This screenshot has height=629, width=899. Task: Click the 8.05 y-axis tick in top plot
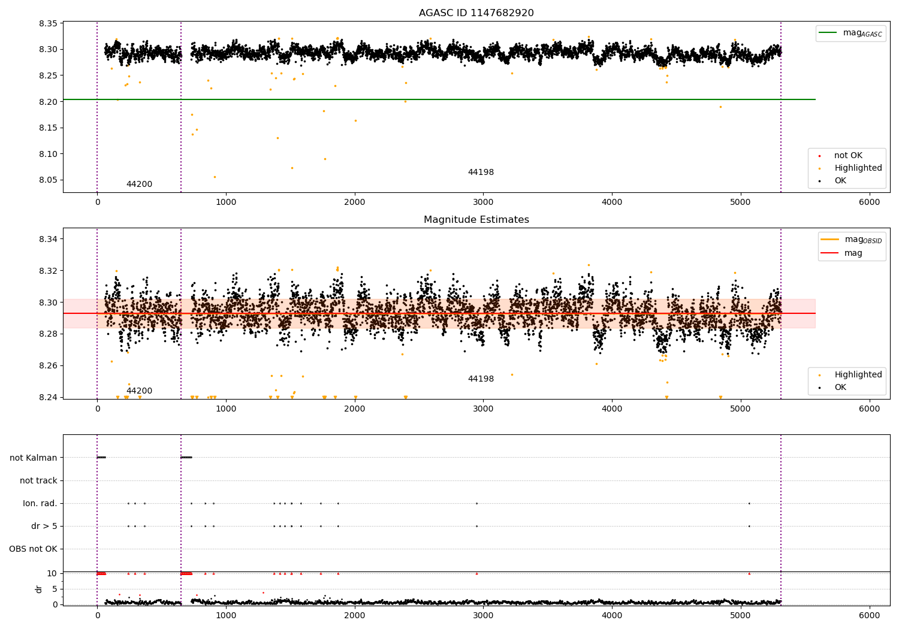(x=48, y=180)
